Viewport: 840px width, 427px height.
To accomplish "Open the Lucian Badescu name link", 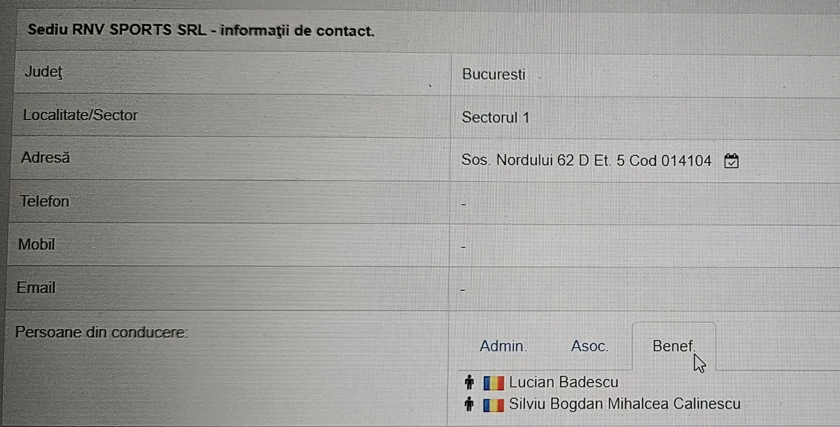I will (x=563, y=382).
